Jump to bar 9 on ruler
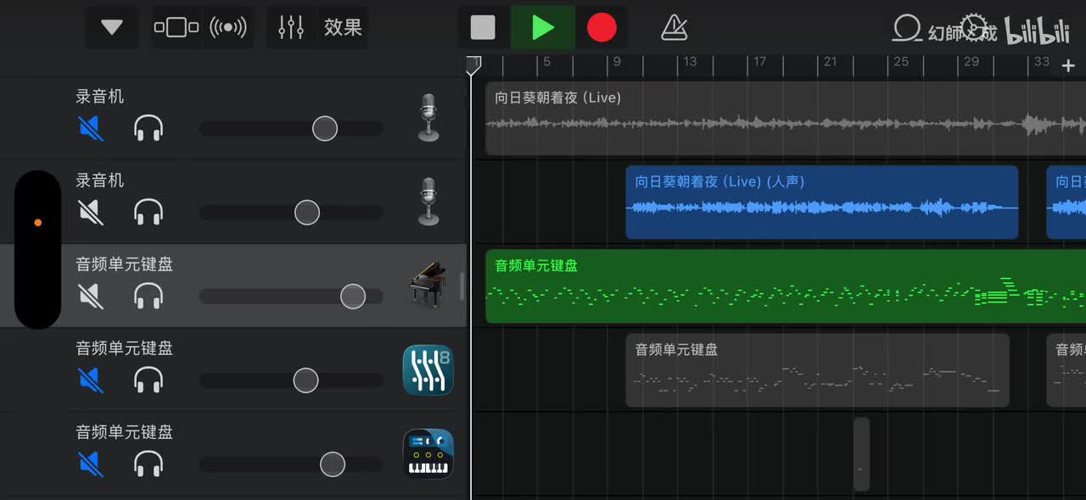Viewport: 1086px width, 500px height. tap(618, 62)
